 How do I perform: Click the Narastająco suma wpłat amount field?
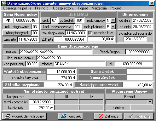[x=138, y=85]
